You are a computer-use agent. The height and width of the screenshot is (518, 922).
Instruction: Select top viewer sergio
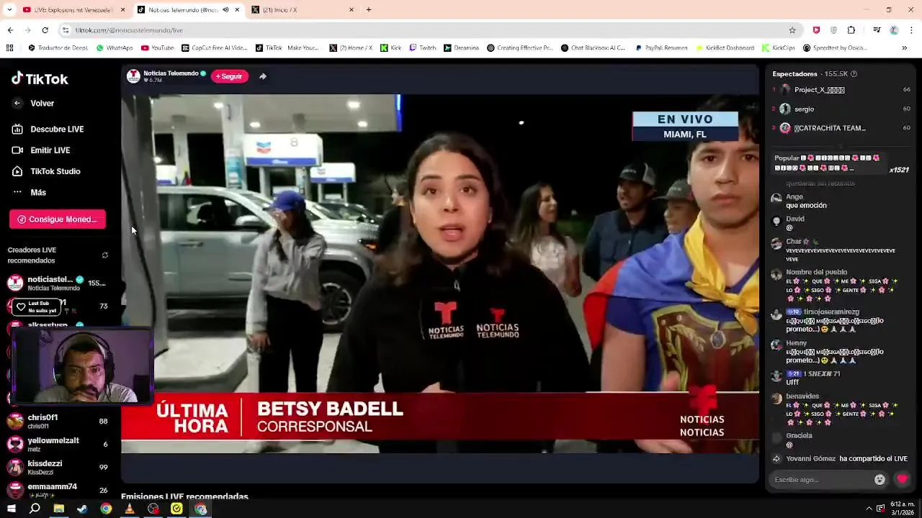point(804,109)
